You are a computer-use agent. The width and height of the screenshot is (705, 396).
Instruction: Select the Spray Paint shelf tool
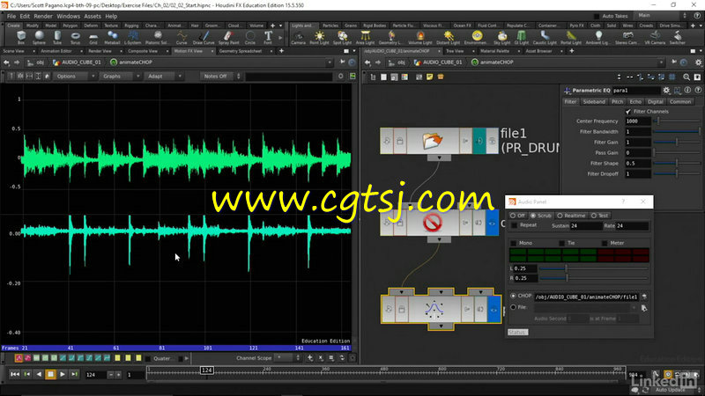point(228,37)
